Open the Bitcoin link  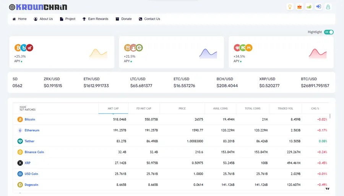click(30, 119)
